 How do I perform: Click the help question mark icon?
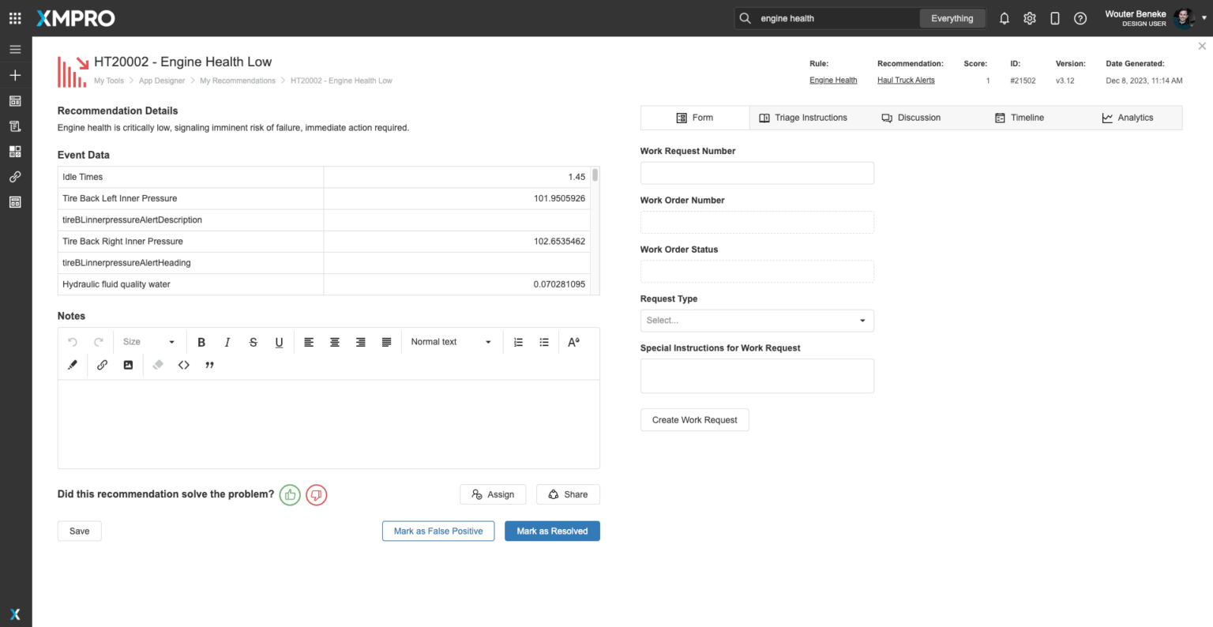pos(1080,18)
